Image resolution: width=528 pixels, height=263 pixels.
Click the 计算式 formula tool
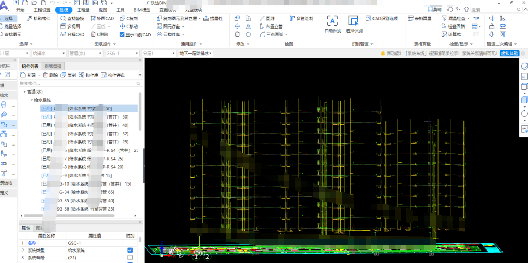click(x=451, y=35)
